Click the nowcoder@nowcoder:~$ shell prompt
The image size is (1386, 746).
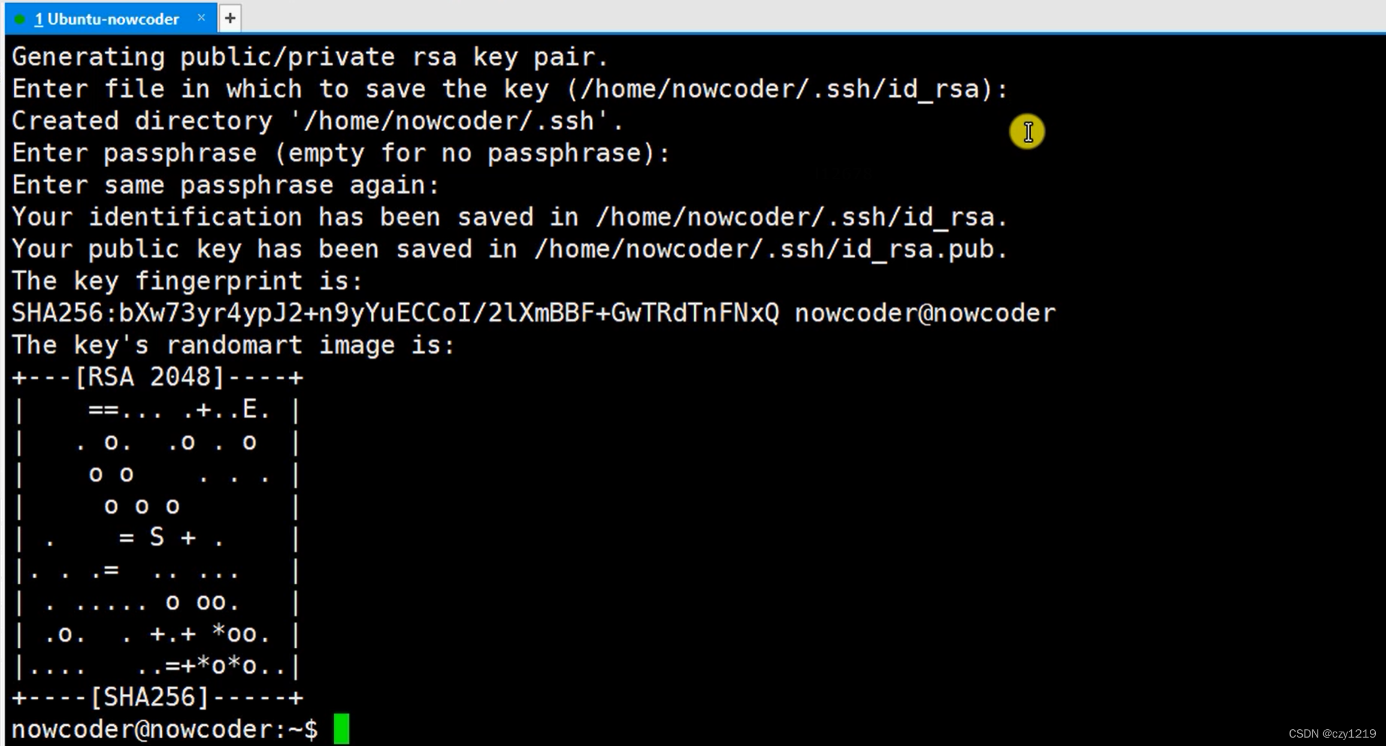(165, 729)
